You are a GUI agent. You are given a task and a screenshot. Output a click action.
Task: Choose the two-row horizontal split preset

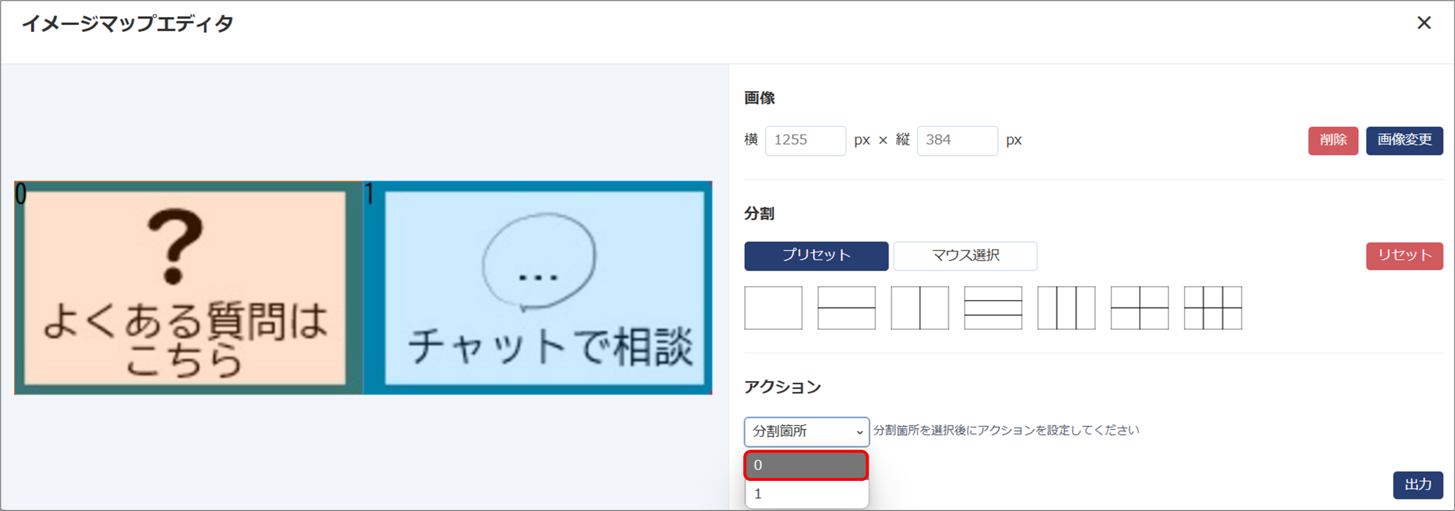pyautogui.click(x=846, y=308)
